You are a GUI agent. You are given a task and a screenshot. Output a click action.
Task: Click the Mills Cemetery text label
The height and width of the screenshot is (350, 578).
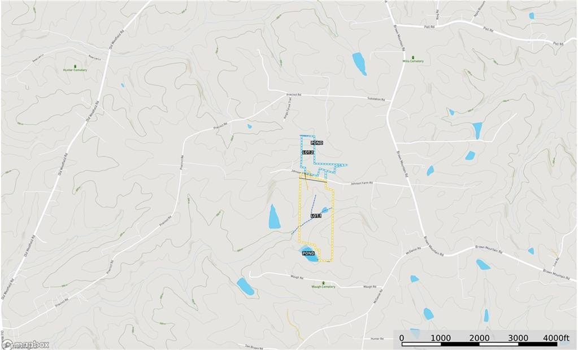(413, 61)
